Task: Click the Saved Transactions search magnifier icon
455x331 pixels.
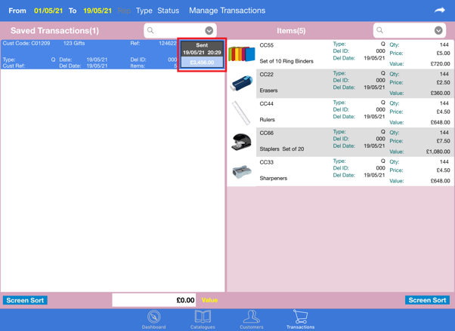Action: (151, 31)
